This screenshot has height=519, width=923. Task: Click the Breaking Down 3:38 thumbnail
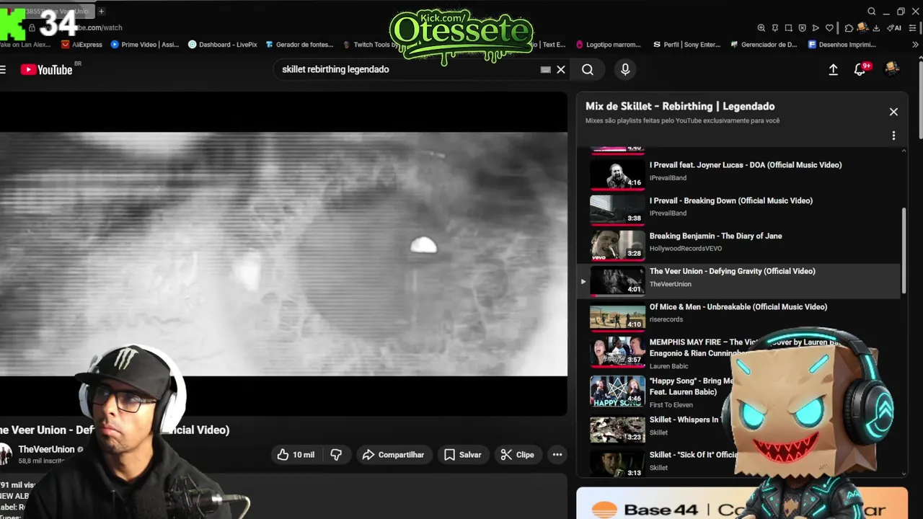tap(617, 209)
